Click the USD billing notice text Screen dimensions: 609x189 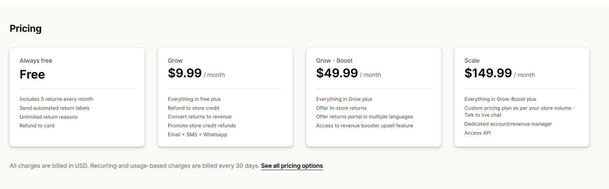[134, 166]
